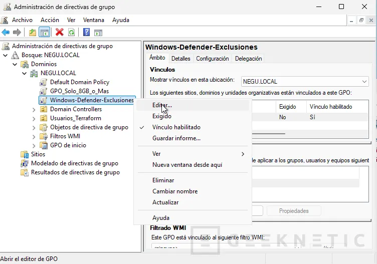
Task: Select Editar... in the context menu
Action: click(193, 105)
